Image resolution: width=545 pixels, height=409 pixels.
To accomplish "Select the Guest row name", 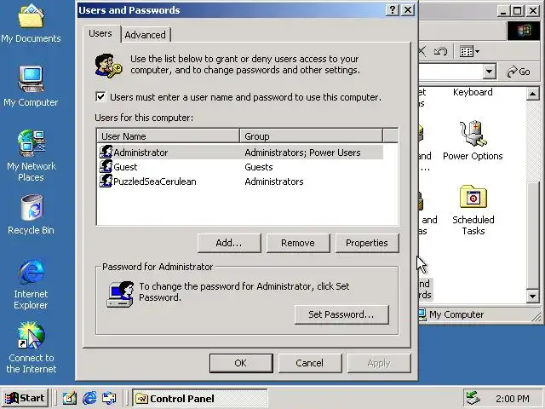I will tap(125, 167).
